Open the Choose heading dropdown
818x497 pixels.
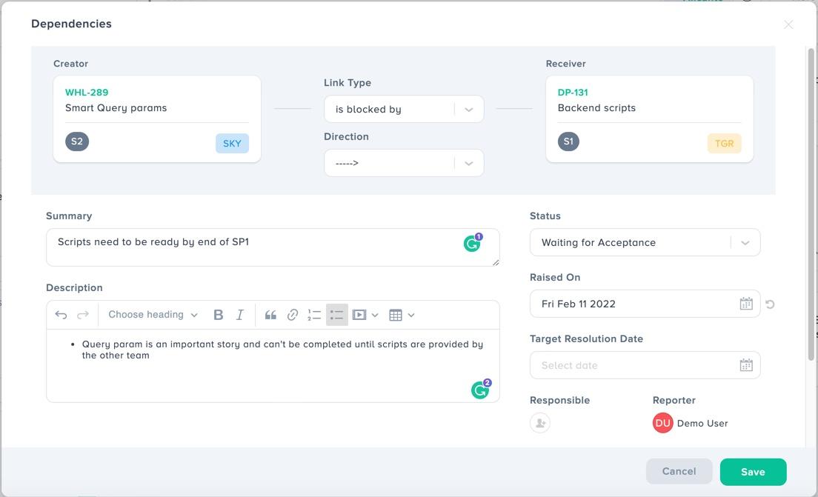click(x=151, y=314)
